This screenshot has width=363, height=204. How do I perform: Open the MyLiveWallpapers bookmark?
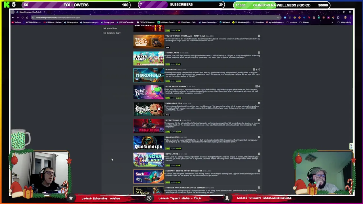275,22
